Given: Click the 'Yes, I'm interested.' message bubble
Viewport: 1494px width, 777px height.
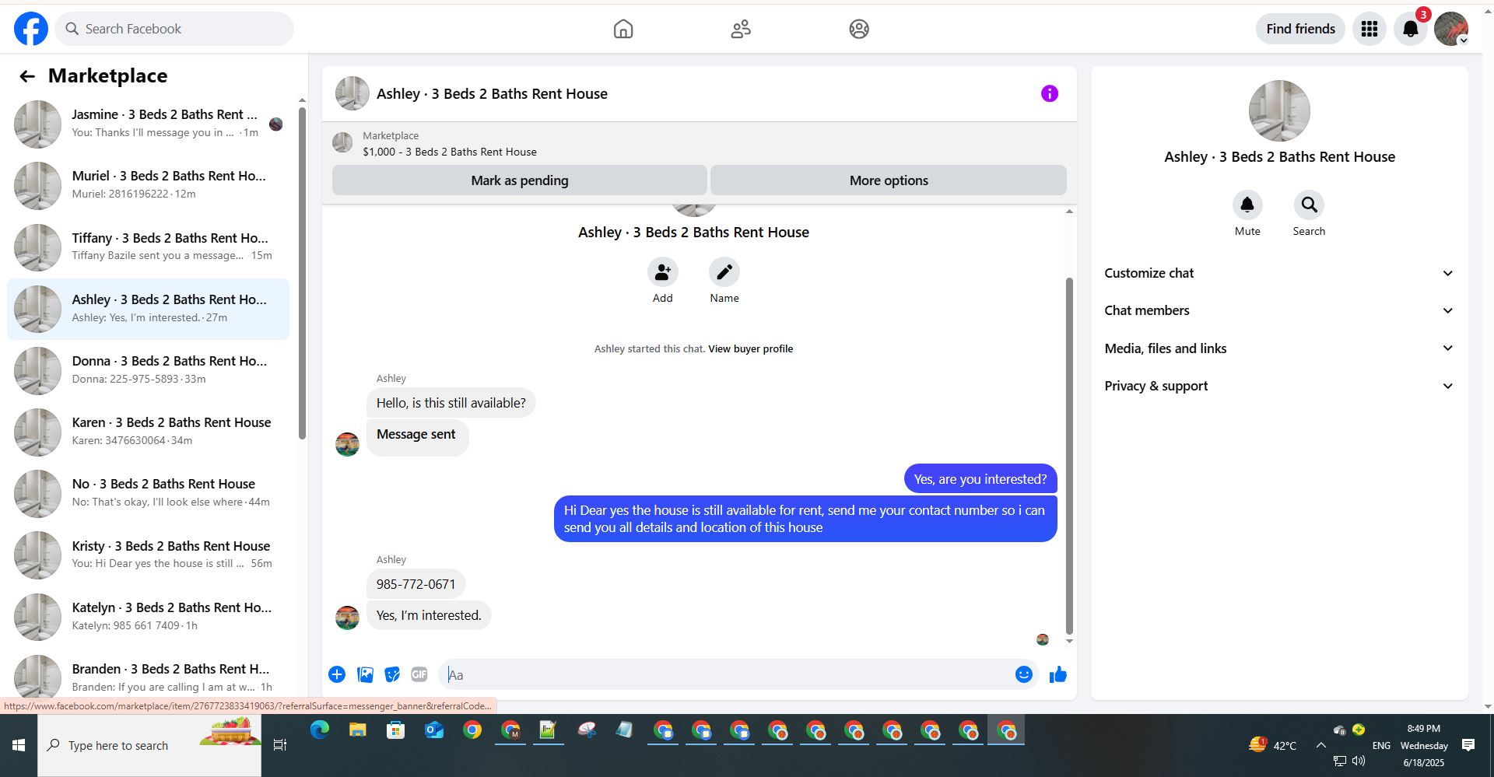Looking at the screenshot, I should (x=429, y=615).
